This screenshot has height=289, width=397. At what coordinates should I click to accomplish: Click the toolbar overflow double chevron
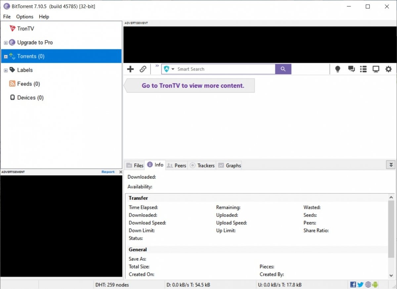coord(157,65)
